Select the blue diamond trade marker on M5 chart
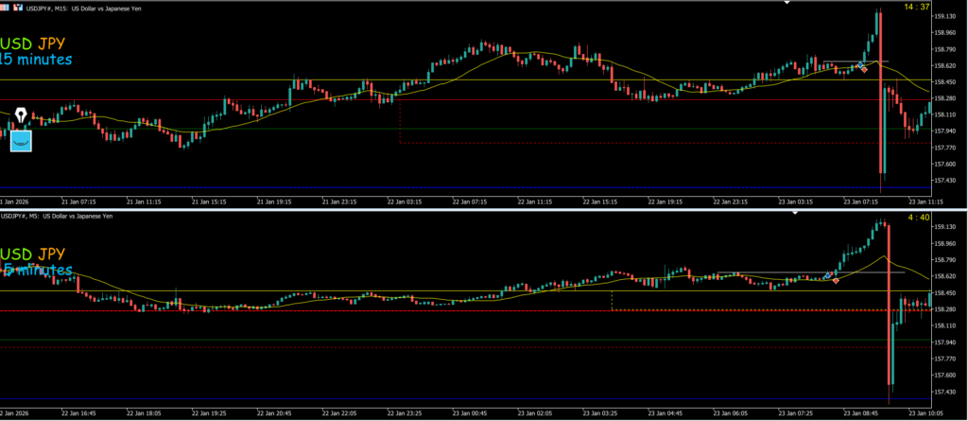The height and width of the screenshot is (421, 968). (x=828, y=276)
